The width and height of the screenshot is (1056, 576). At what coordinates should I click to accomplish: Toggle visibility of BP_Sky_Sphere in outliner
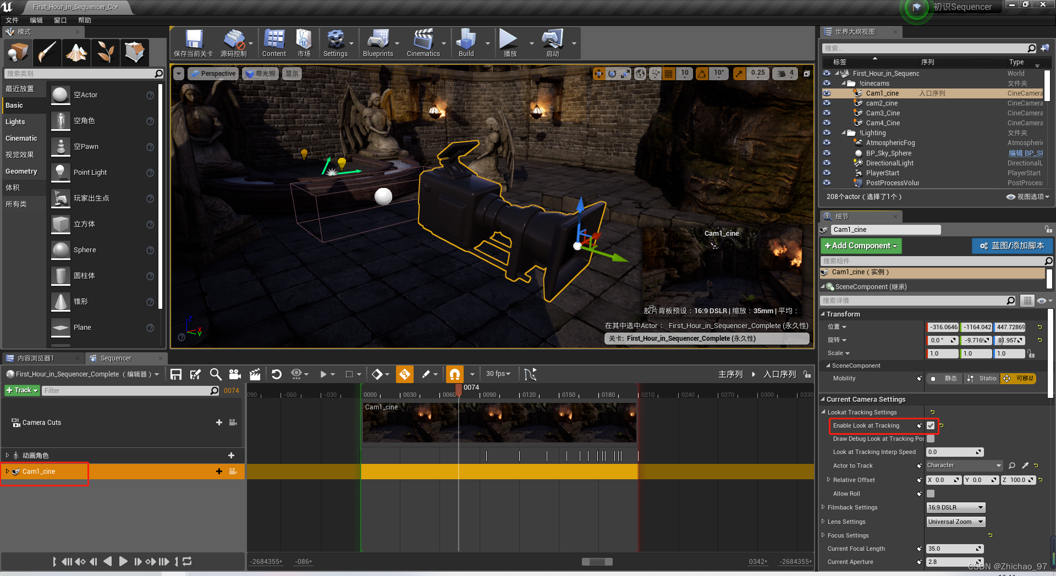coord(827,153)
